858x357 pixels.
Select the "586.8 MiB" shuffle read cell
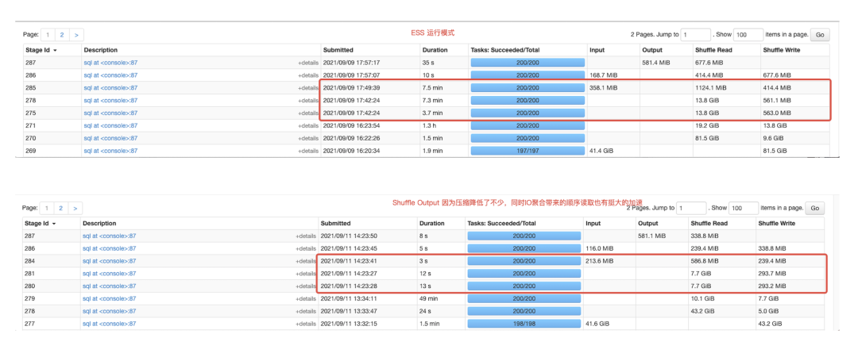click(x=705, y=261)
